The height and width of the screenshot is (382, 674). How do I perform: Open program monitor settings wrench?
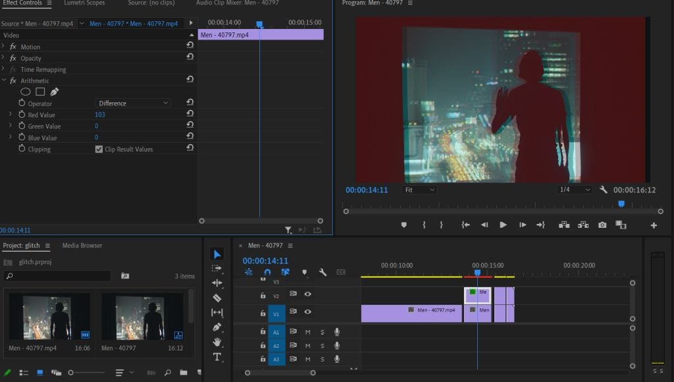pos(604,190)
